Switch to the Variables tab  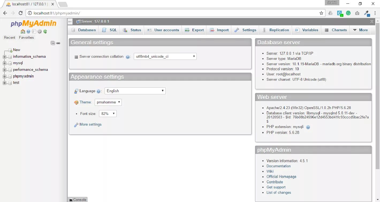pyautogui.click(x=307, y=30)
